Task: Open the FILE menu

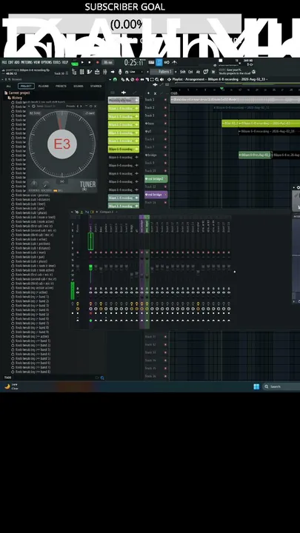Action: coord(4,62)
